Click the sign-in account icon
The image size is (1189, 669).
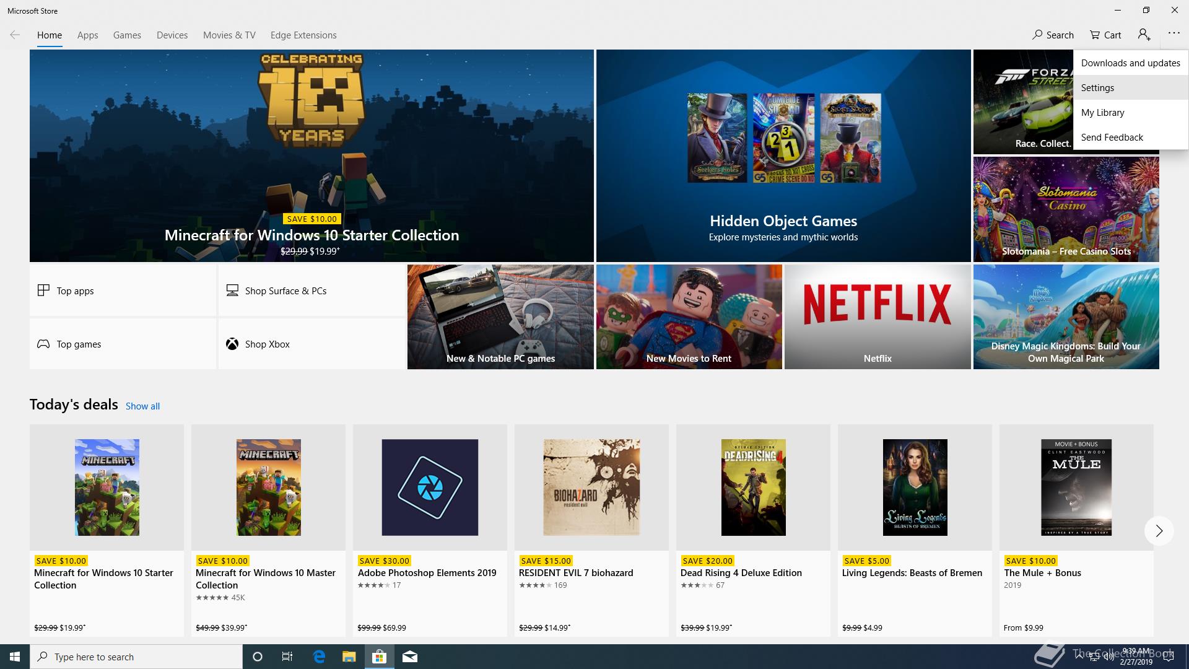tap(1144, 35)
